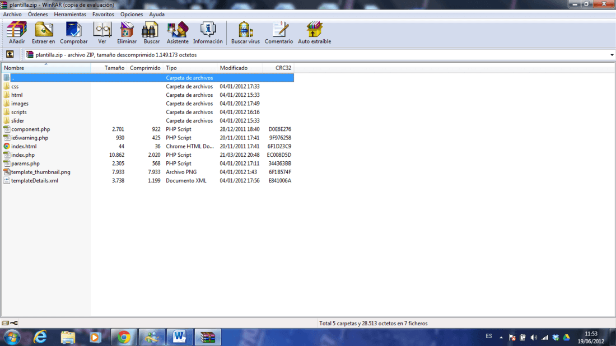Open the Opciones menu
Screen dimensions: 616x346
pyautogui.click(x=132, y=14)
